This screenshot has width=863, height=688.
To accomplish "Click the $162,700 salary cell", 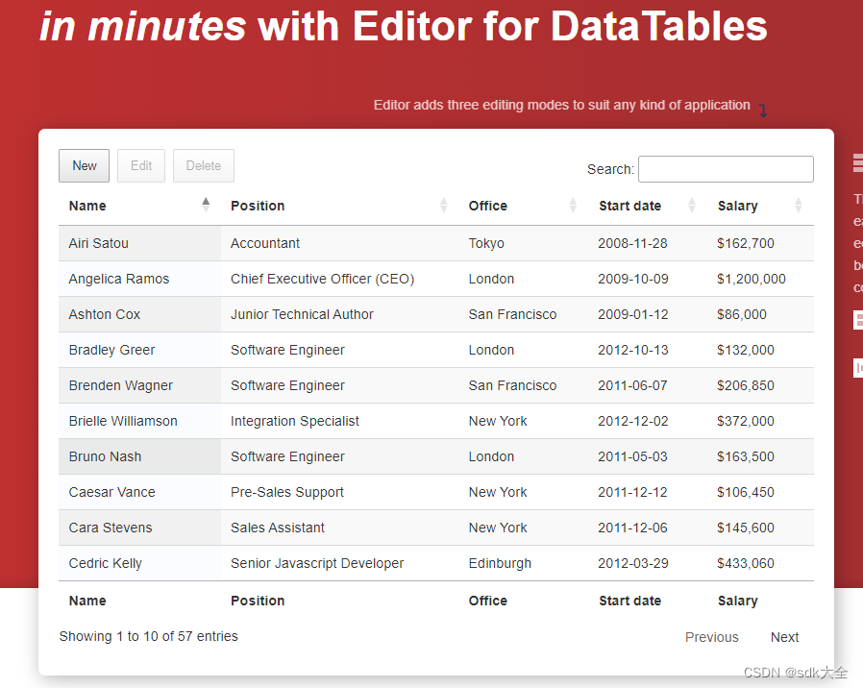I will [x=760, y=243].
